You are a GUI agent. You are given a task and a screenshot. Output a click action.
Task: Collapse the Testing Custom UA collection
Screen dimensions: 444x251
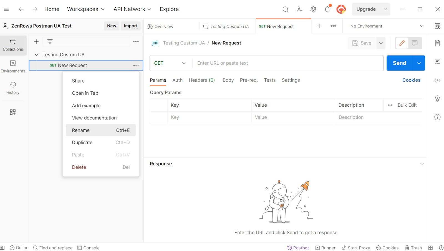(36, 55)
